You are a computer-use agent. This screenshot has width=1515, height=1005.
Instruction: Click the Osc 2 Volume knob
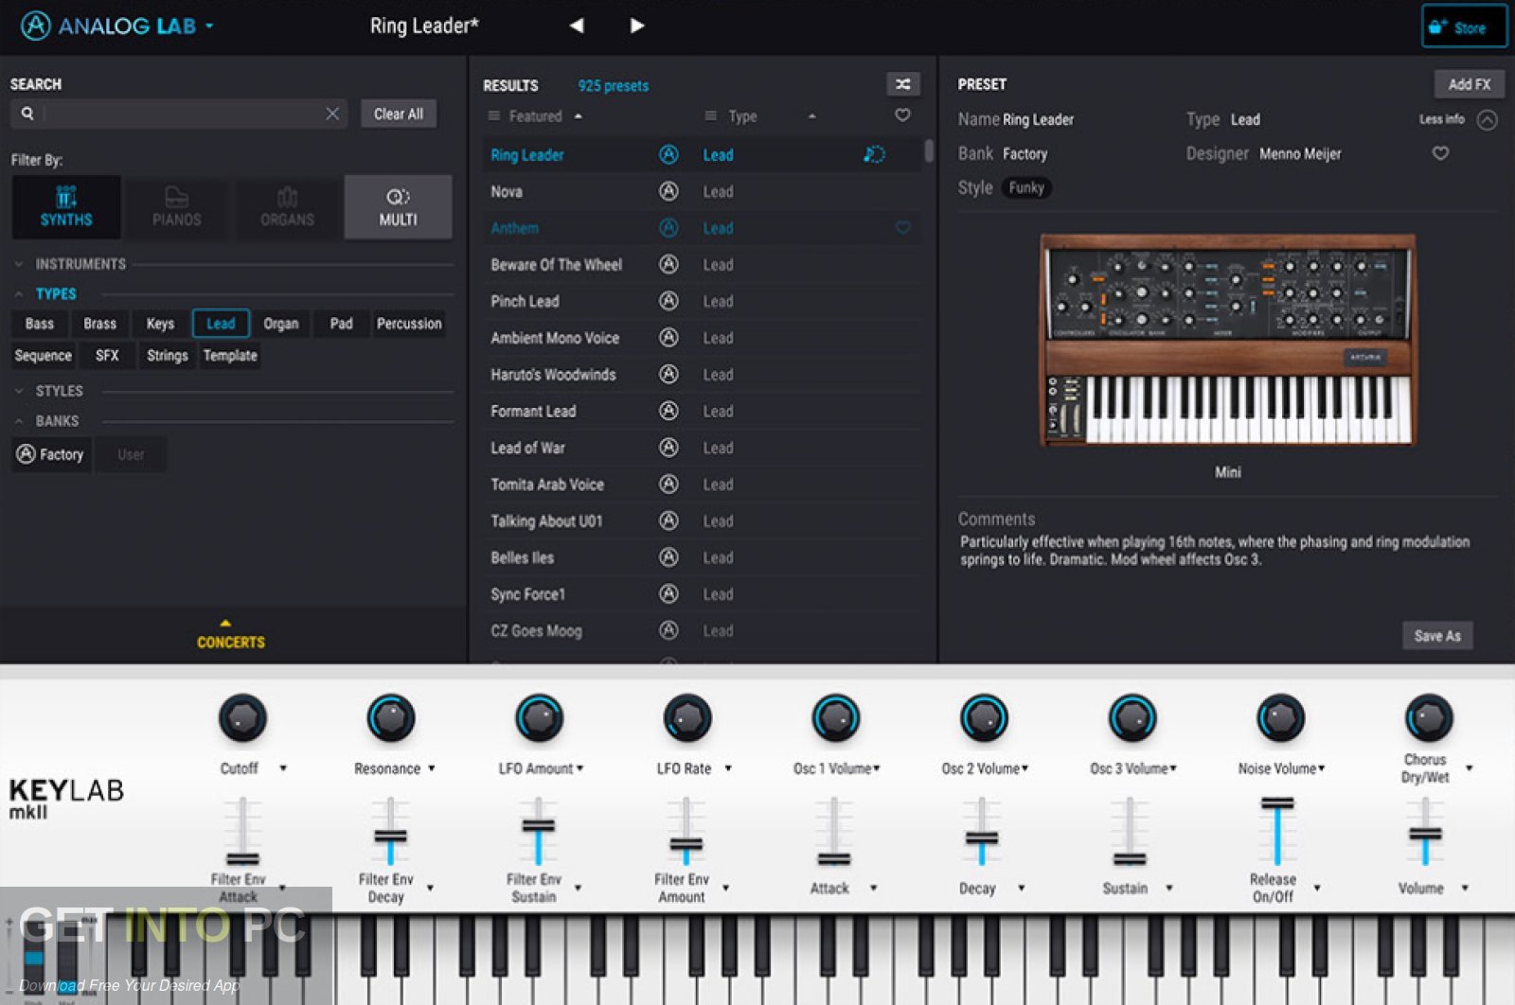[984, 718]
